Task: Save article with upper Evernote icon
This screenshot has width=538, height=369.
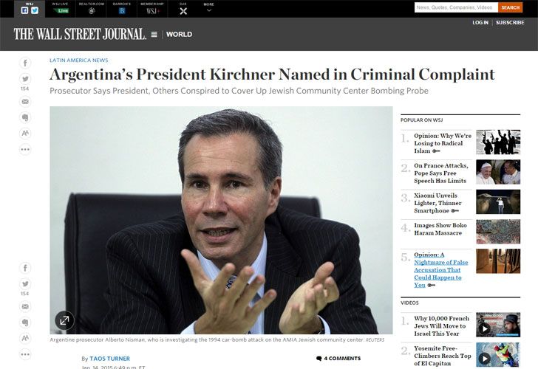Action: tap(25, 117)
